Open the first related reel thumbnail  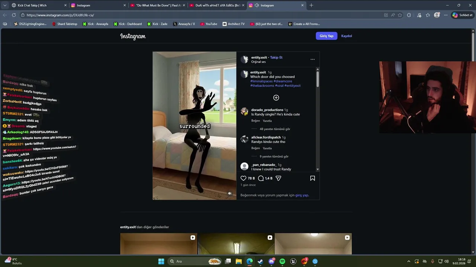(159, 244)
